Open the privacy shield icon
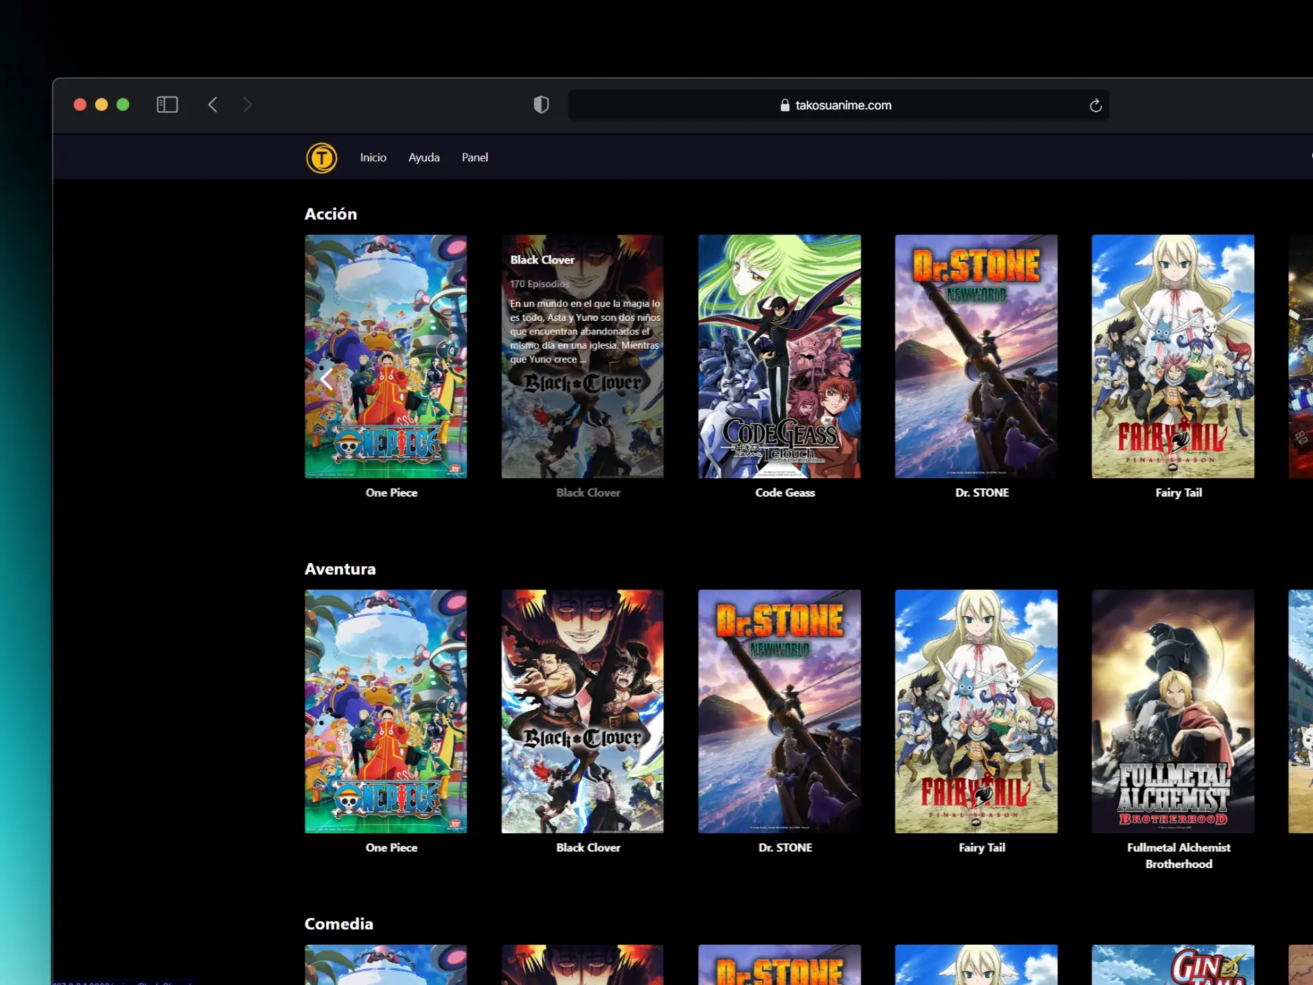The height and width of the screenshot is (985, 1313). coord(541,105)
